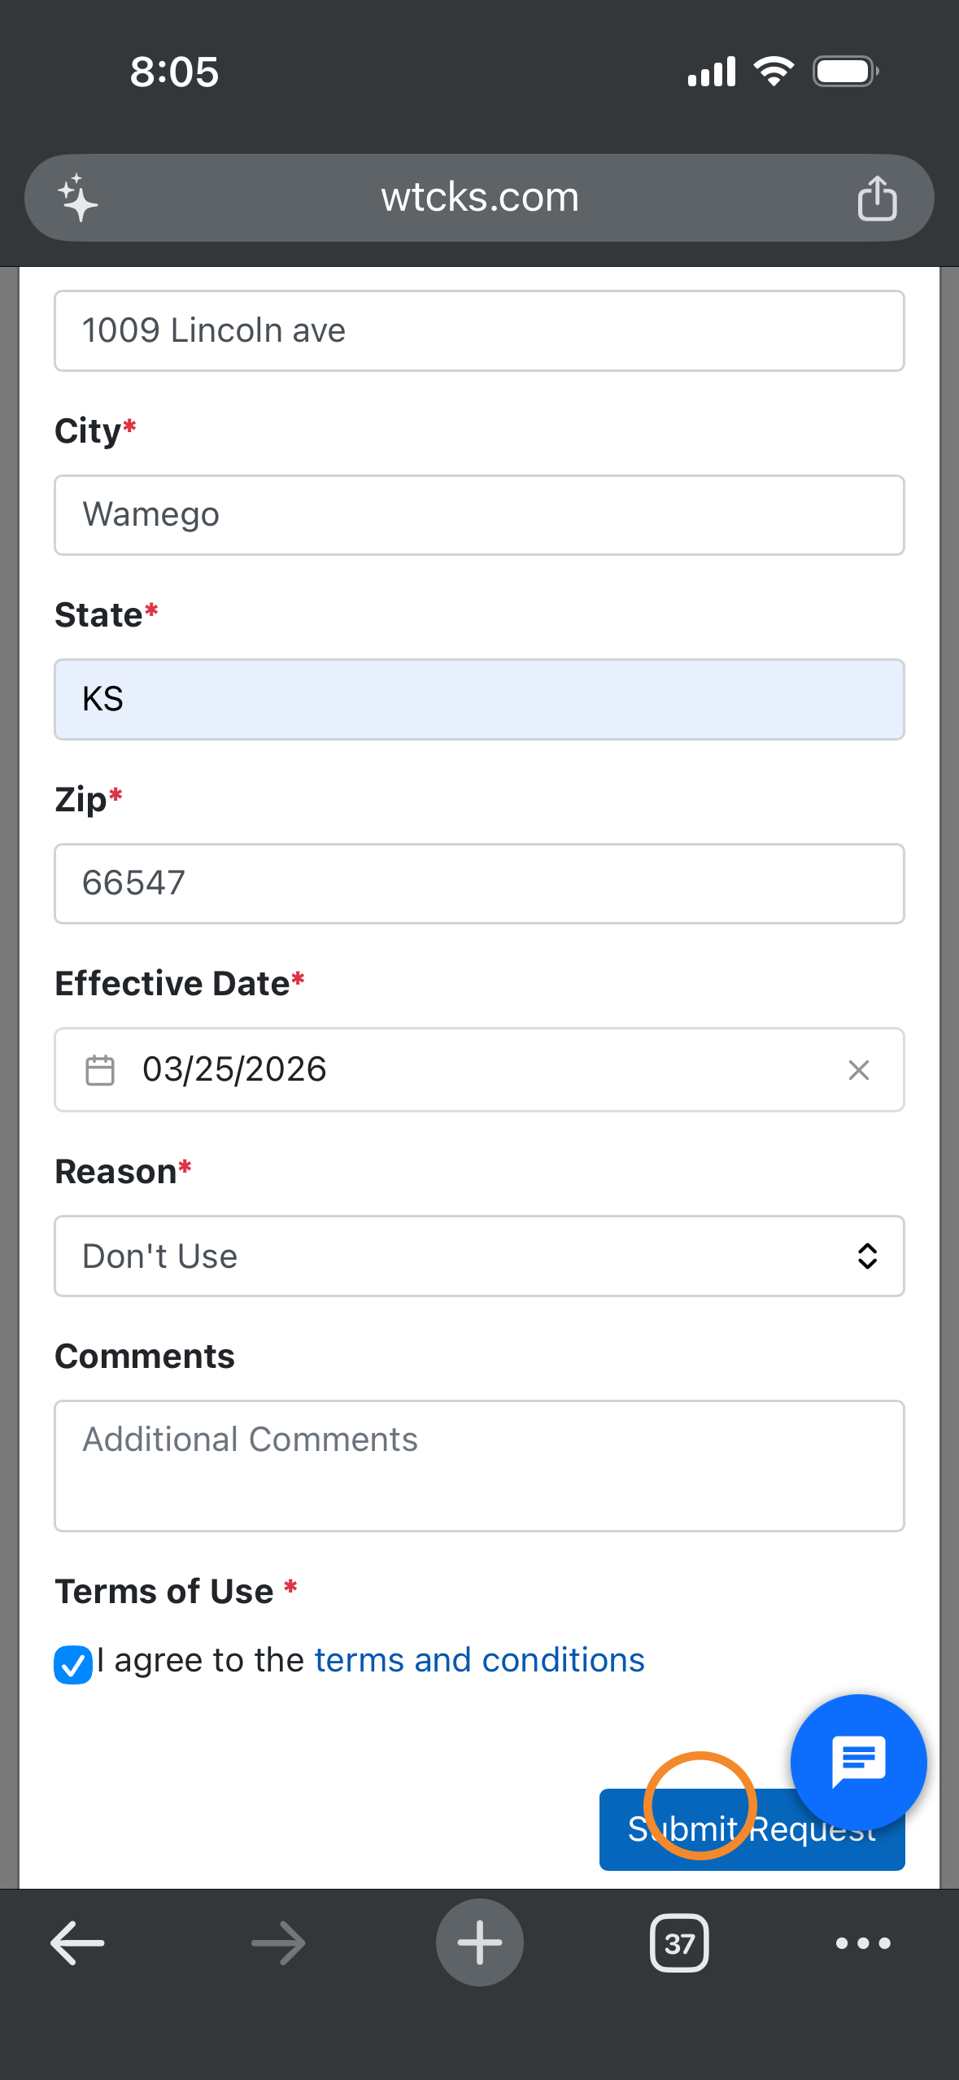Tap the sparkle AI assistant icon
The width and height of the screenshot is (959, 2080).
coord(78,198)
